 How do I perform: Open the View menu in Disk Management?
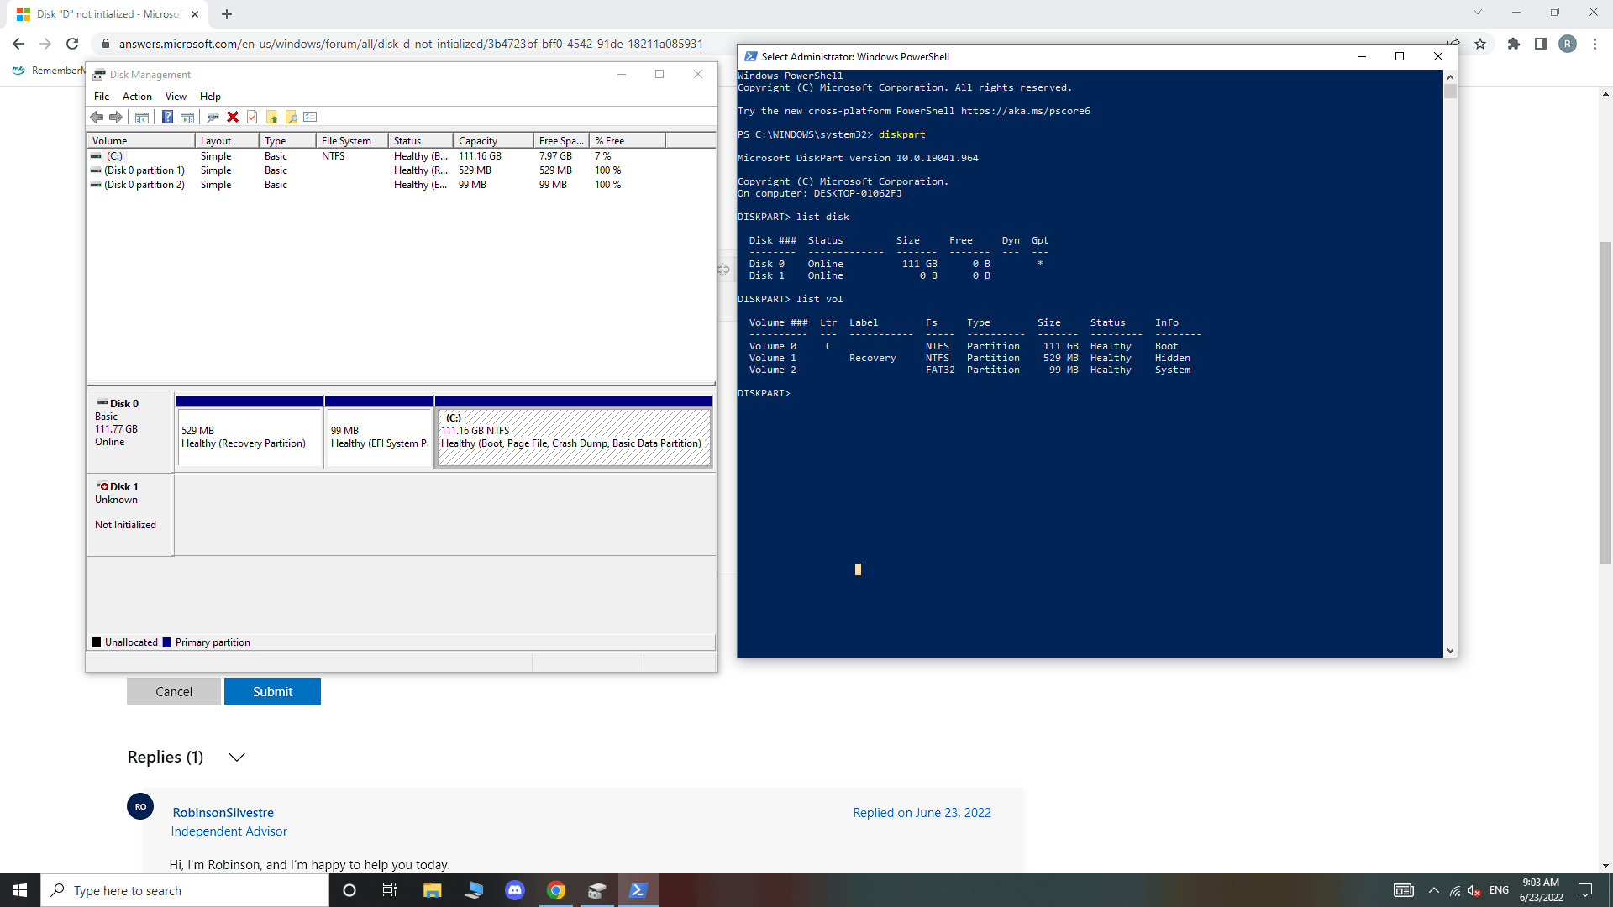pyautogui.click(x=176, y=97)
